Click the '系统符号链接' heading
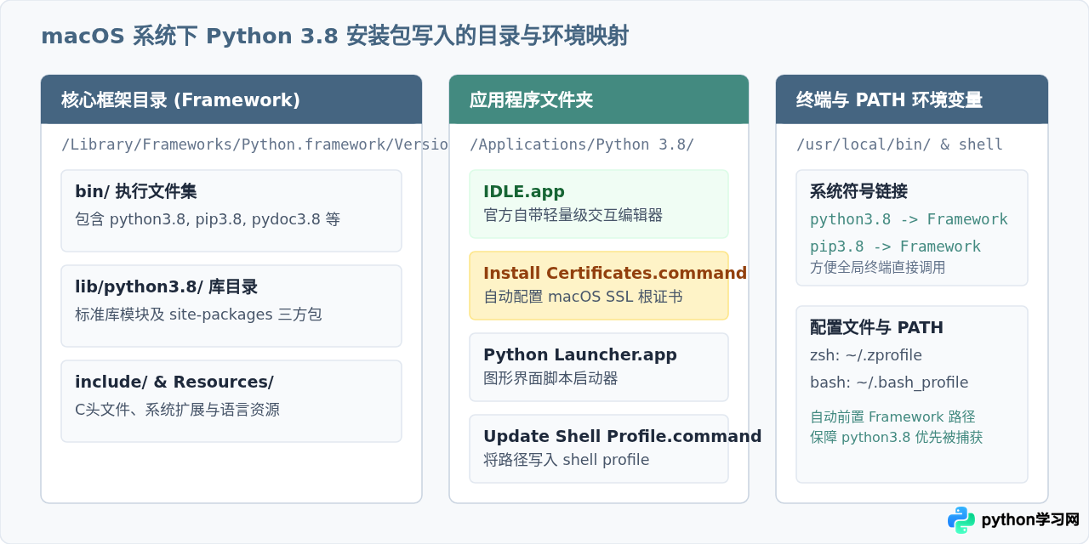Screen dimensions: 1089x544 (858, 191)
